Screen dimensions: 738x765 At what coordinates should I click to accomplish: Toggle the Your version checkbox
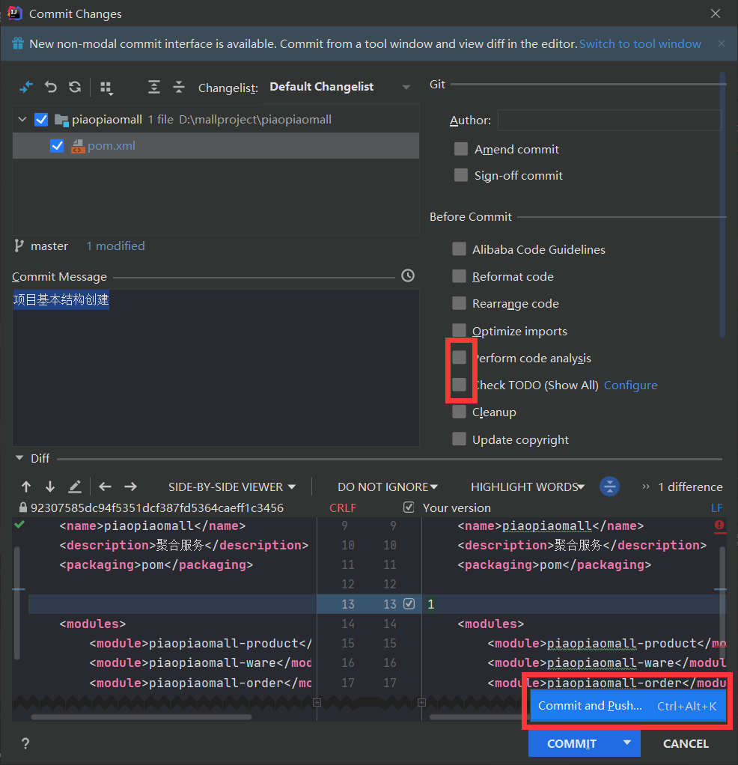(409, 508)
